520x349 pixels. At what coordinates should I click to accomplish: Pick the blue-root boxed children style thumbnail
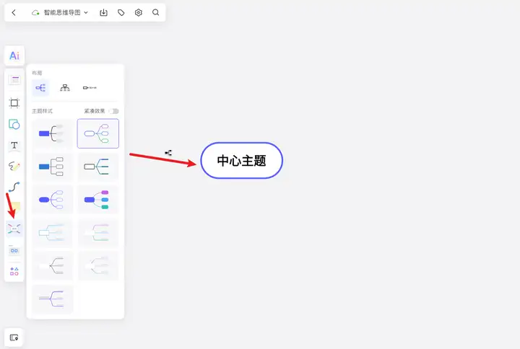(x=52, y=167)
